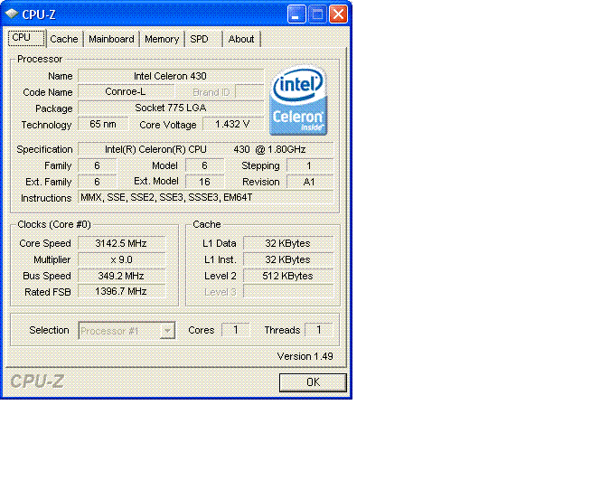Click the empty Brand ID field
Screen dimensions: 601x499
pyautogui.click(x=249, y=92)
